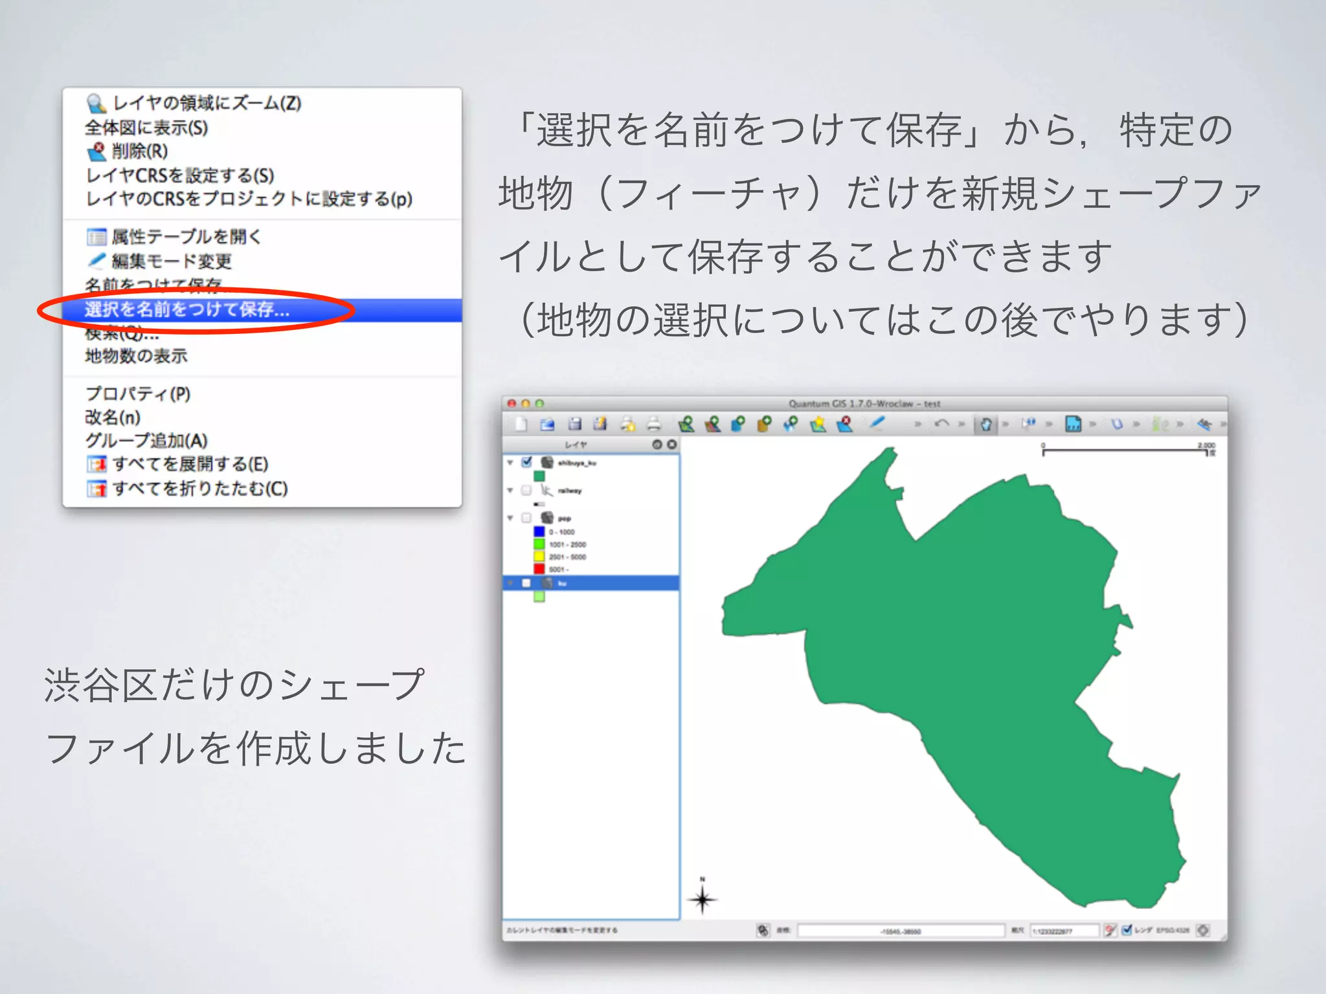
Task: Click the scale input field in status bar
Action: (x=1064, y=931)
